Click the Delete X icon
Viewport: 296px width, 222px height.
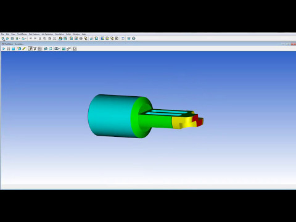(x=54, y=38)
